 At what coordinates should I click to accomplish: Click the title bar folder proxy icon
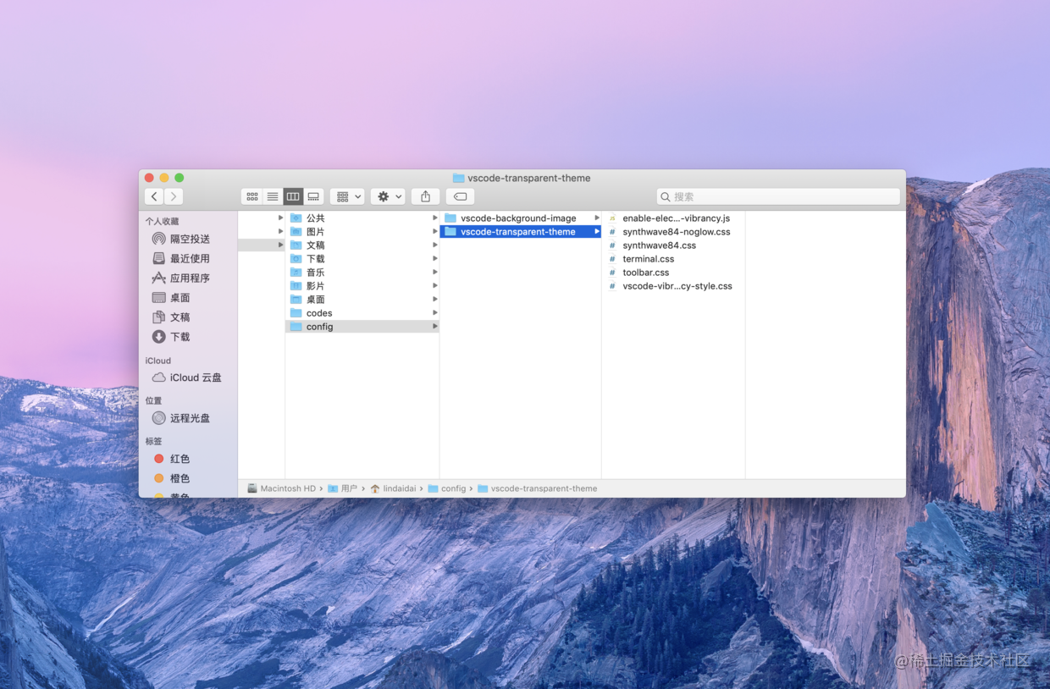[458, 178]
